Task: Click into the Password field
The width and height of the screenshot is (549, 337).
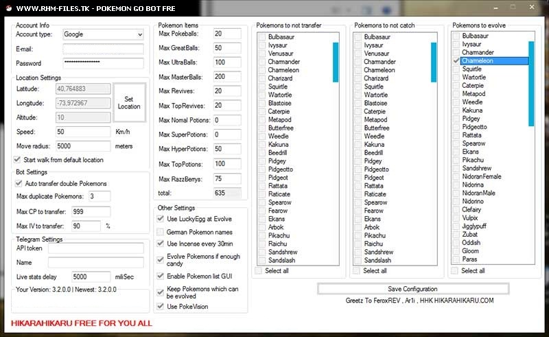Action: (103, 63)
